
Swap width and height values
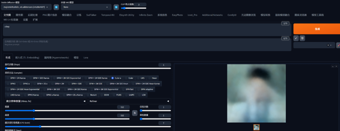coord(135,113)
